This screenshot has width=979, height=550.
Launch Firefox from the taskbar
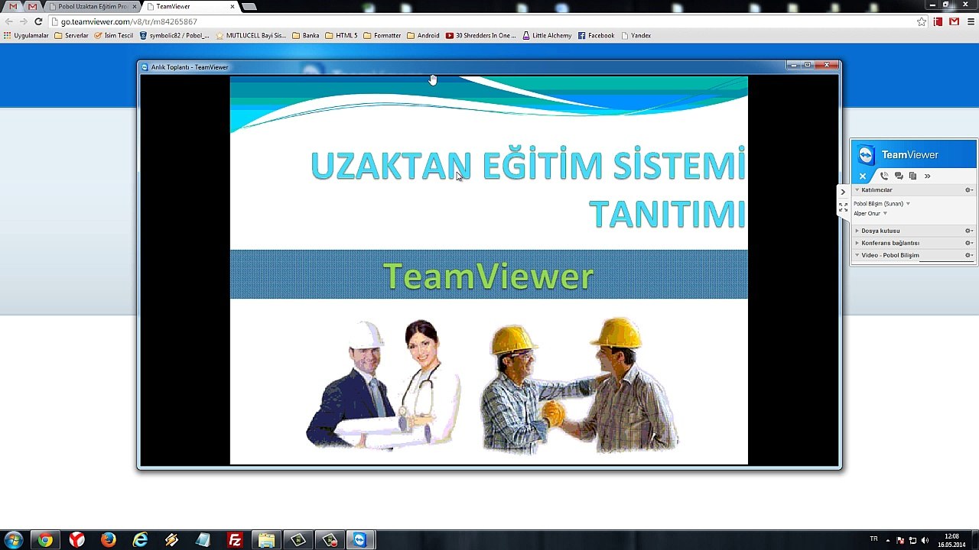pyautogui.click(x=109, y=540)
